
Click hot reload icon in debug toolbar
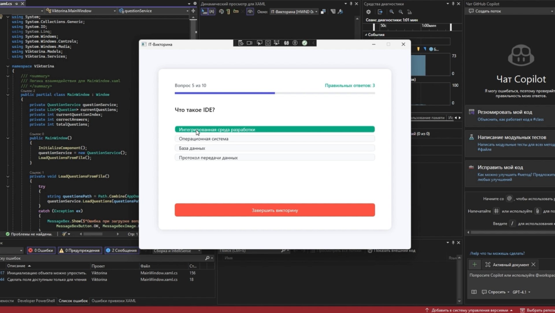(304, 43)
